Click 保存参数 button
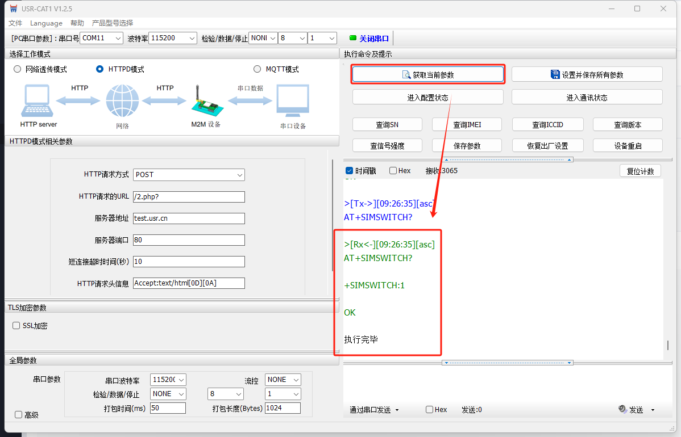The height and width of the screenshot is (437, 681). 467,146
